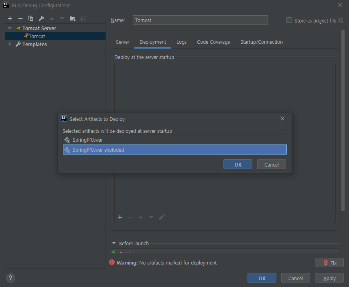Open the Logs tab

tap(181, 42)
